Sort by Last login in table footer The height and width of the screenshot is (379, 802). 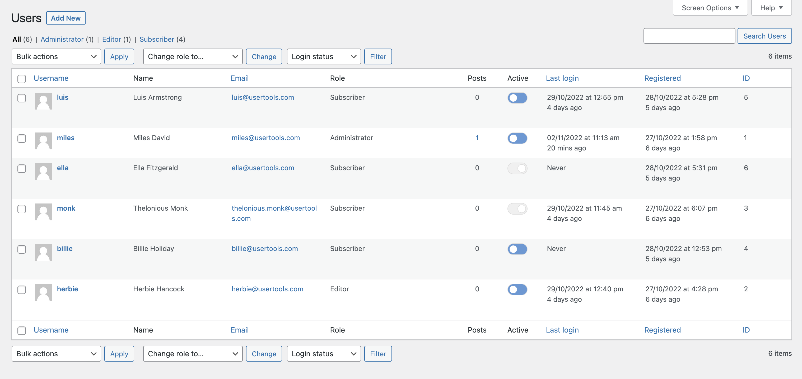(562, 330)
